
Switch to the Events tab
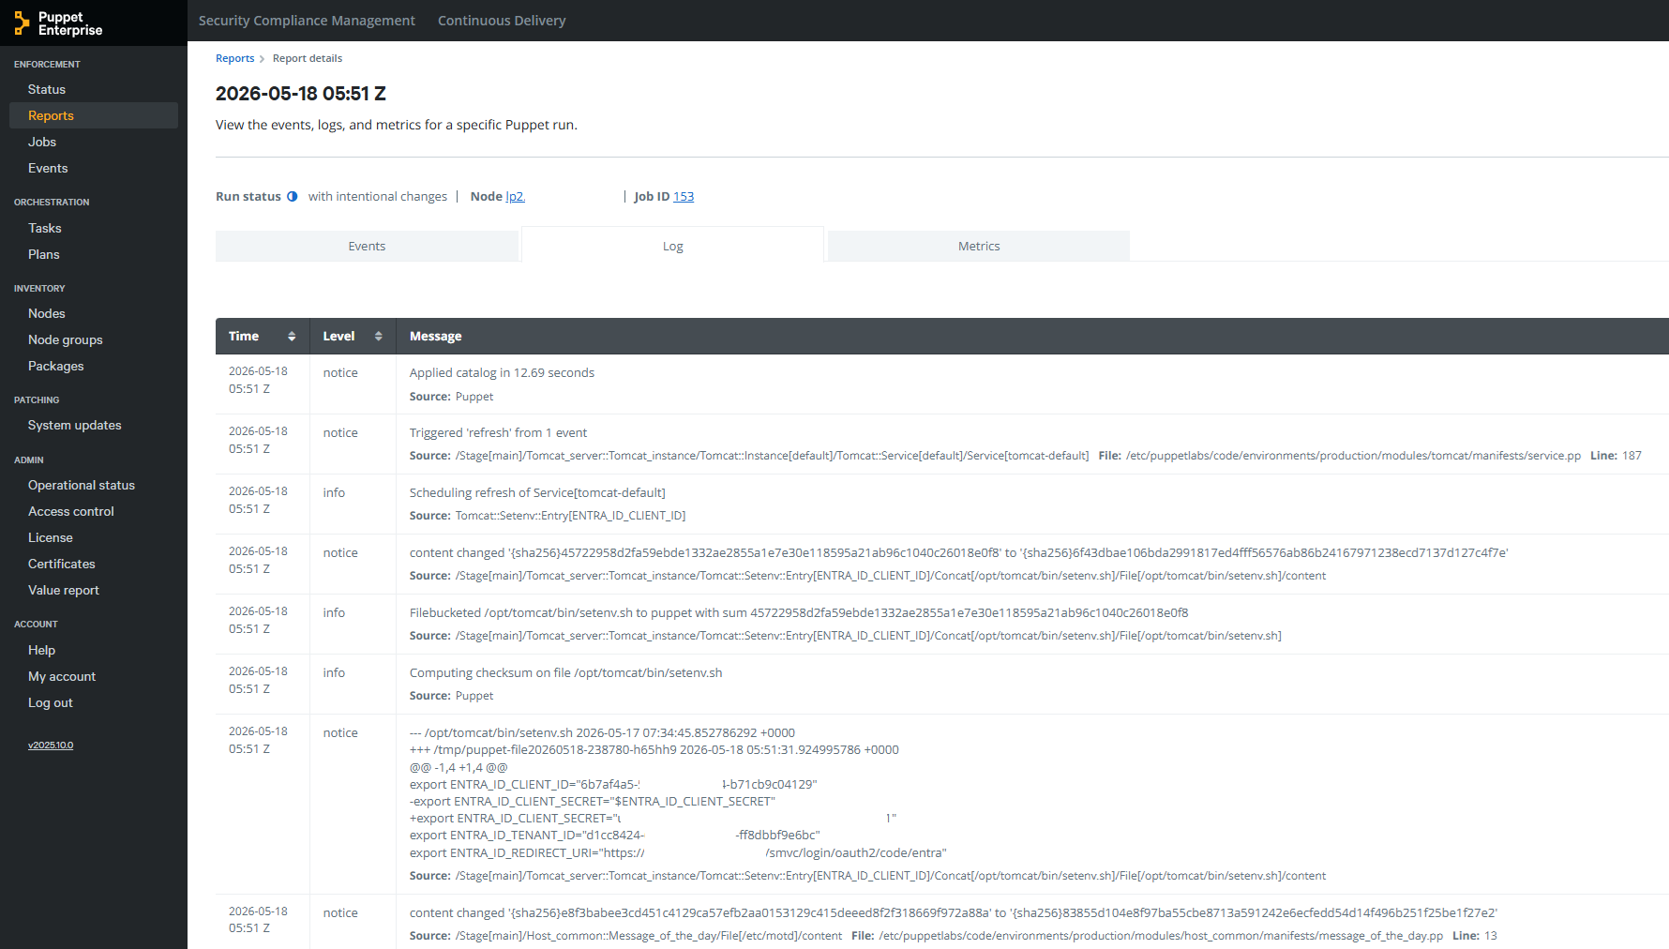pos(367,246)
